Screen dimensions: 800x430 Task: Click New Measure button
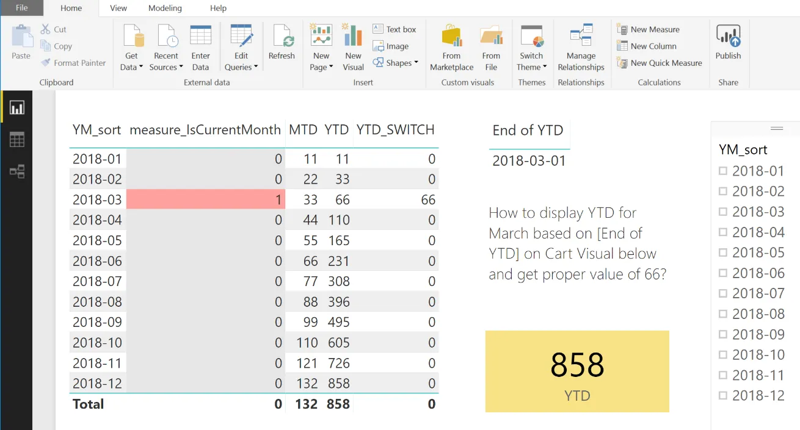(648, 29)
